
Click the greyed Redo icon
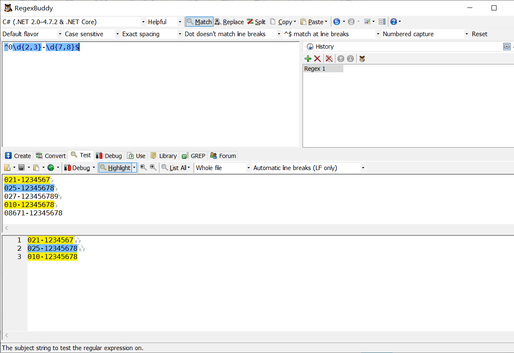351,22
